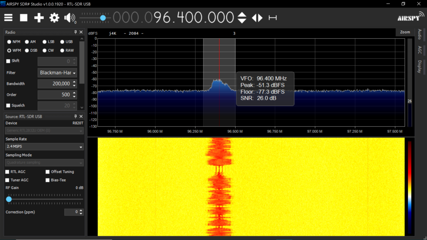
Task: Click the left/right tuning arrows icon
Action: click(x=257, y=17)
